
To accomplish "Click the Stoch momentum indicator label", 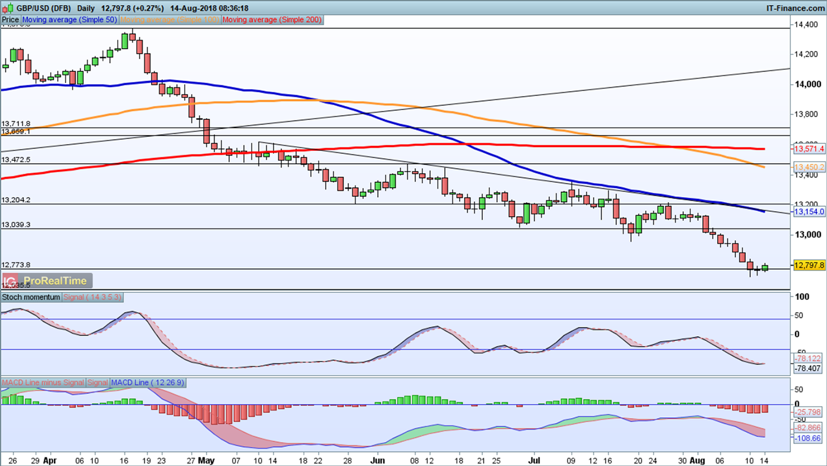I will (31, 297).
